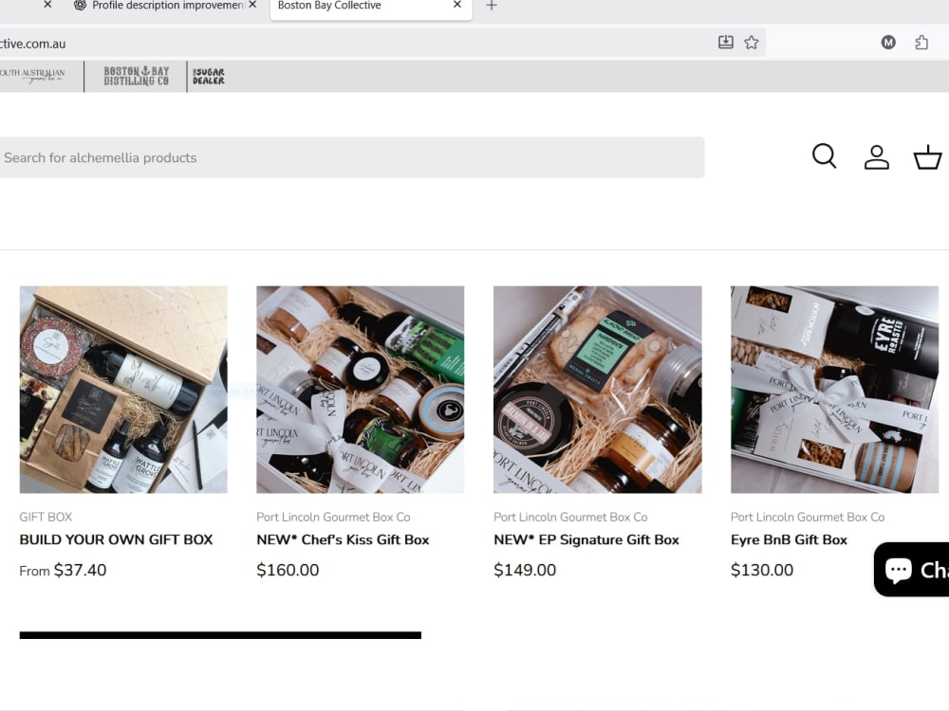Click the GIFT BOX vendor label

46,517
